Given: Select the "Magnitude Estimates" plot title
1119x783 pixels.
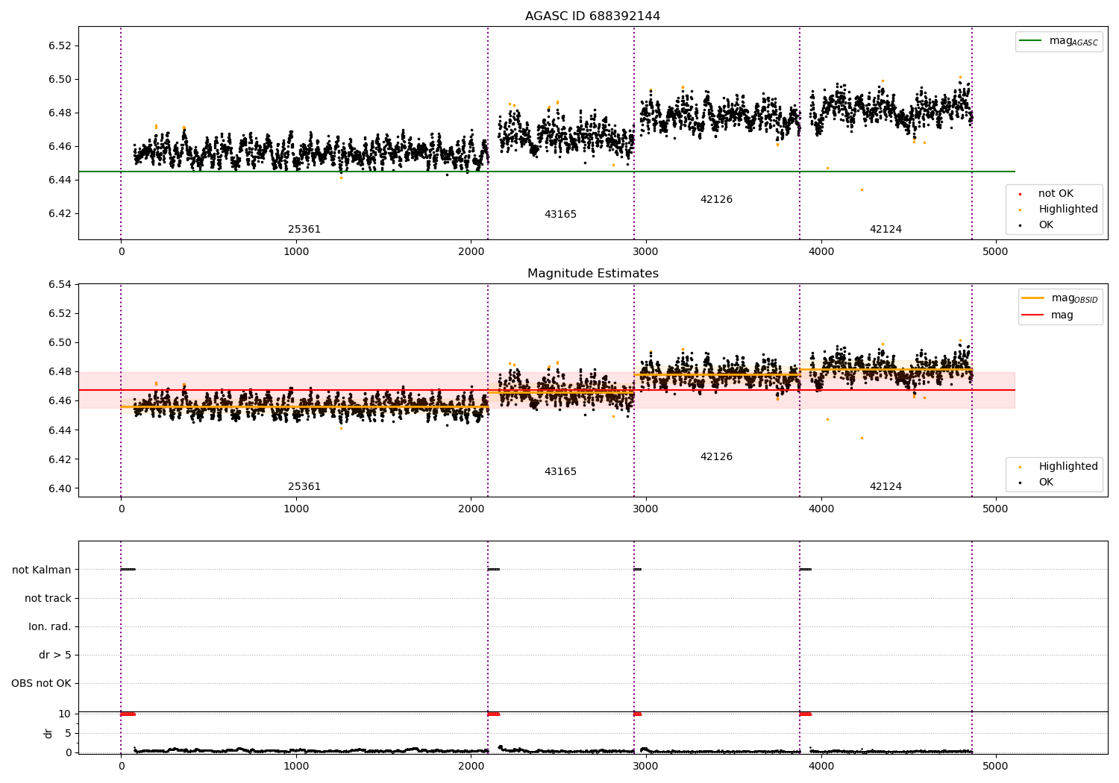Looking at the screenshot, I should tap(592, 274).
